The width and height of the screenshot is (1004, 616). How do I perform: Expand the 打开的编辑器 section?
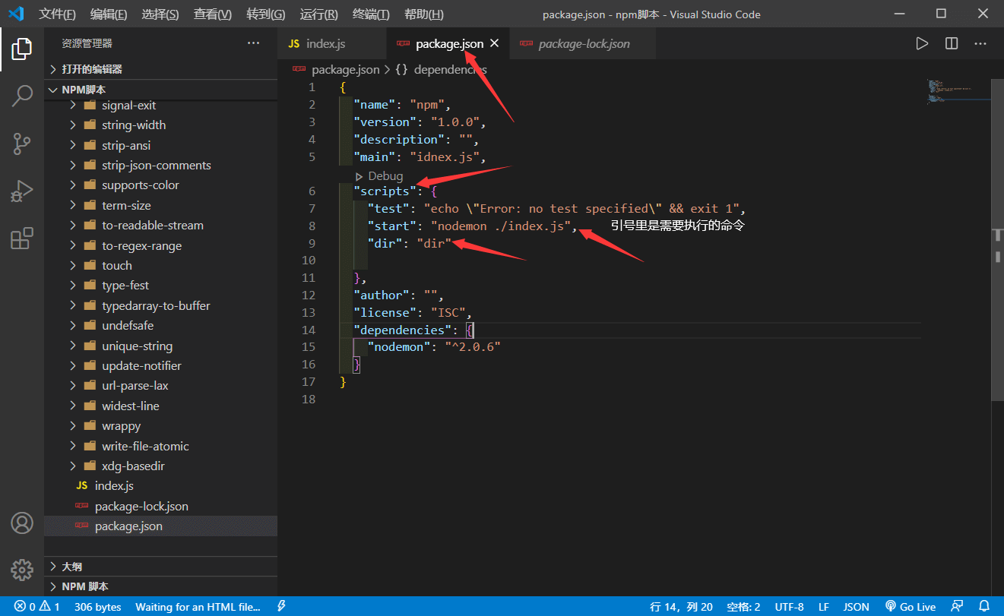160,69
